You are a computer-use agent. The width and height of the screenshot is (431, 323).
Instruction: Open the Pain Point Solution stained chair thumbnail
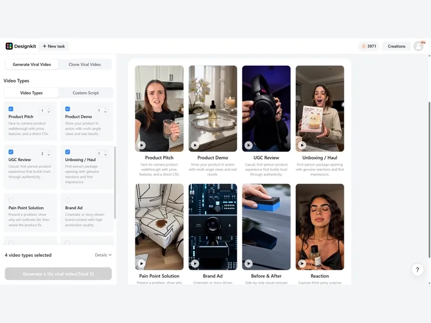[x=159, y=227]
